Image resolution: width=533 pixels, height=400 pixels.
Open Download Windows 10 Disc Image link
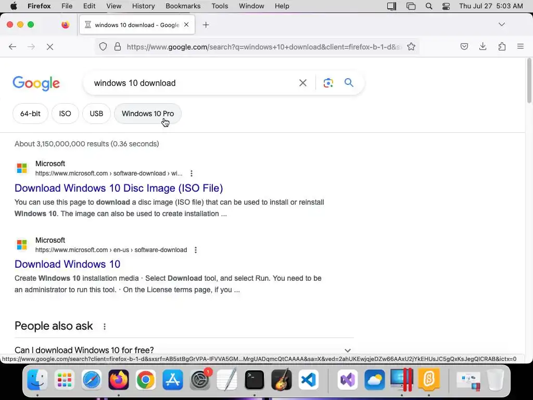tap(119, 188)
